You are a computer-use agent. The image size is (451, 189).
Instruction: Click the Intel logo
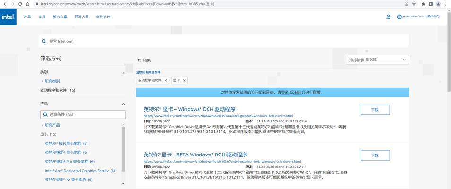click(x=8, y=17)
